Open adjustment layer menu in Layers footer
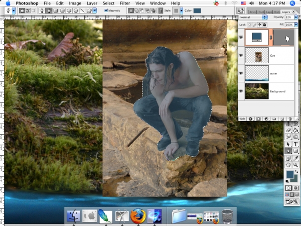 coord(266,119)
